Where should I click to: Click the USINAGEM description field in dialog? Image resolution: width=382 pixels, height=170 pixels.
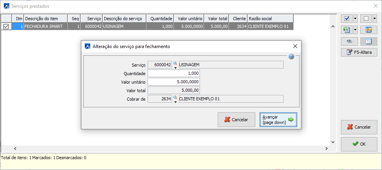pyautogui.click(x=231, y=65)
